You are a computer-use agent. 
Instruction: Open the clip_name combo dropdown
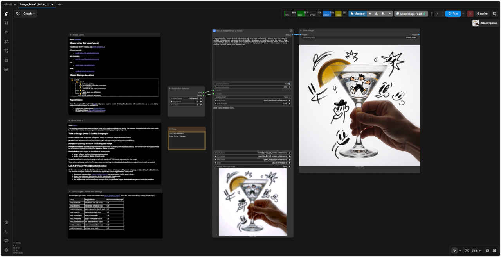point(253,156)
